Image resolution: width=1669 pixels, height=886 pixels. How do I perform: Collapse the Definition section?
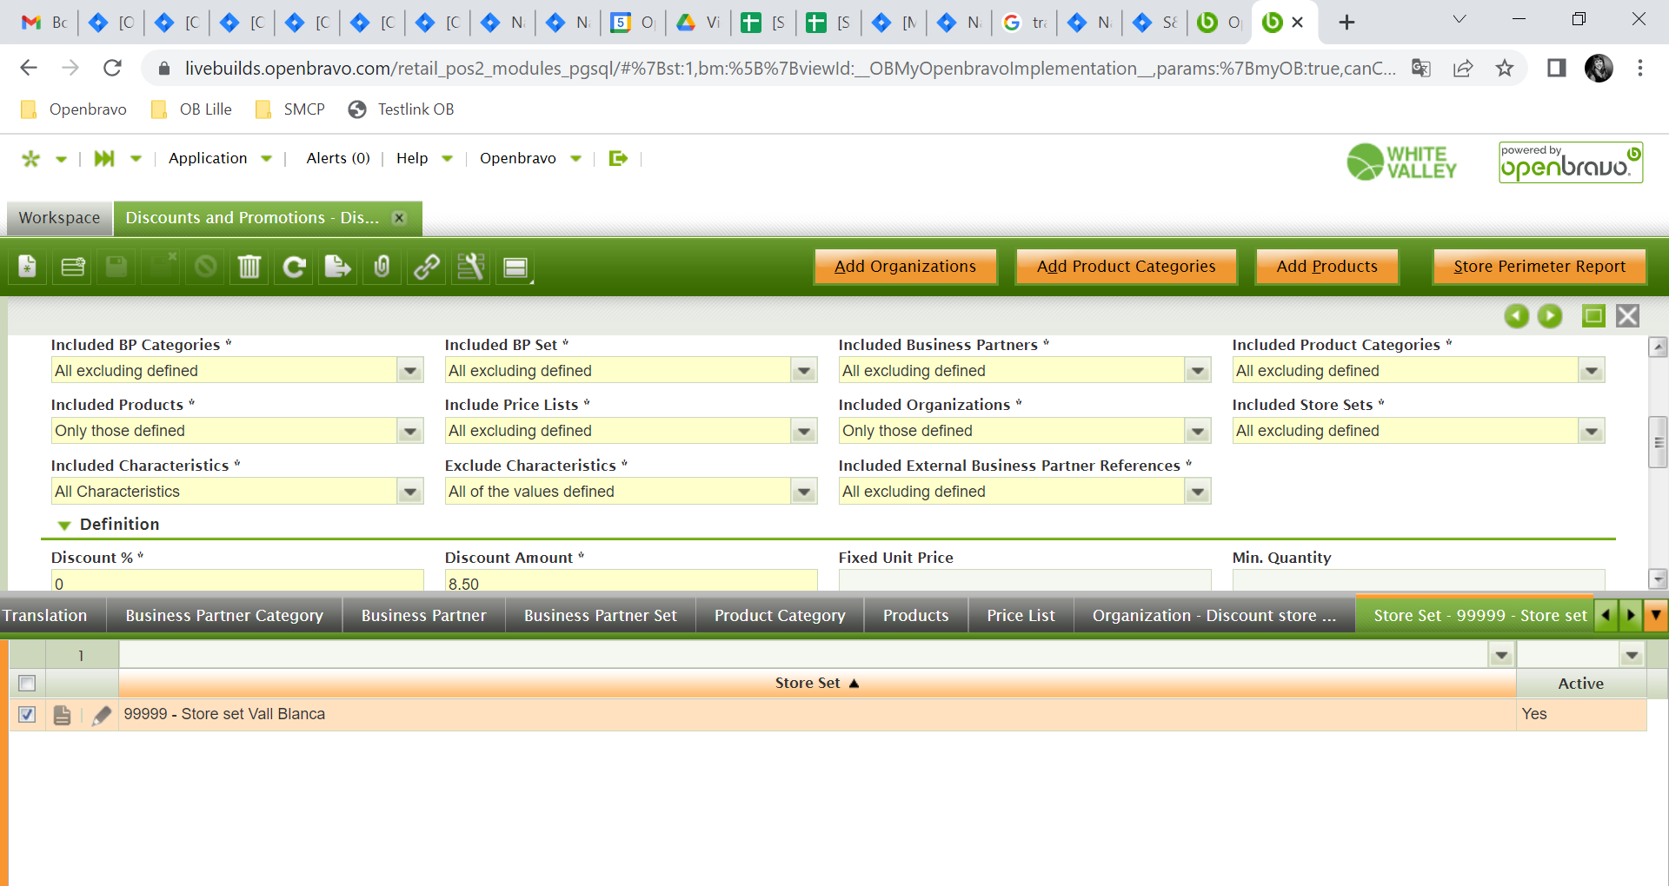click(64, 525)
